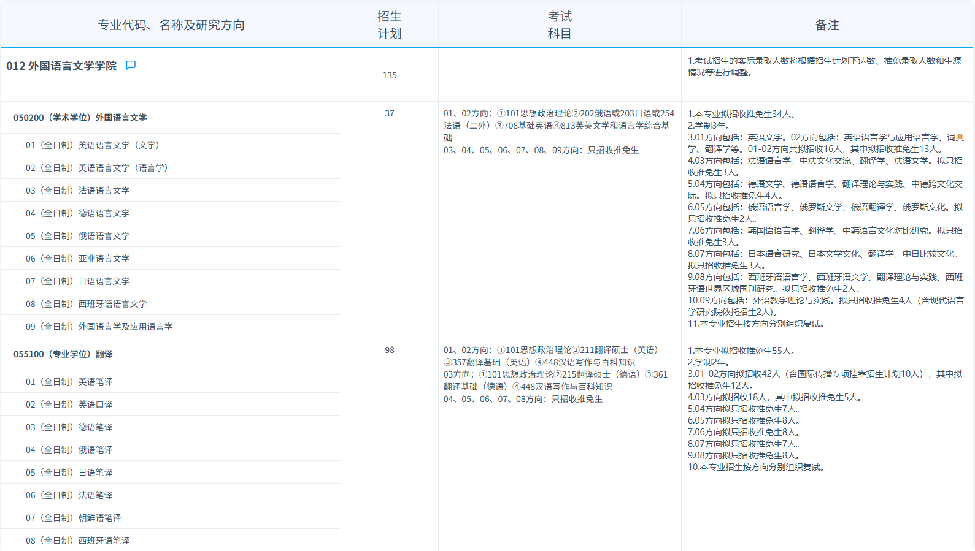Click the 考试科目 column header
This screenshot has height=551, width=975.
pyautogui.click(x=560, y=25)
